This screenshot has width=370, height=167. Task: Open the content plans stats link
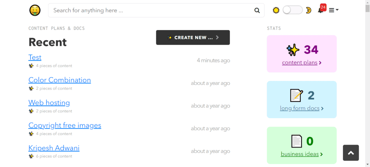[x=301, y=63]
